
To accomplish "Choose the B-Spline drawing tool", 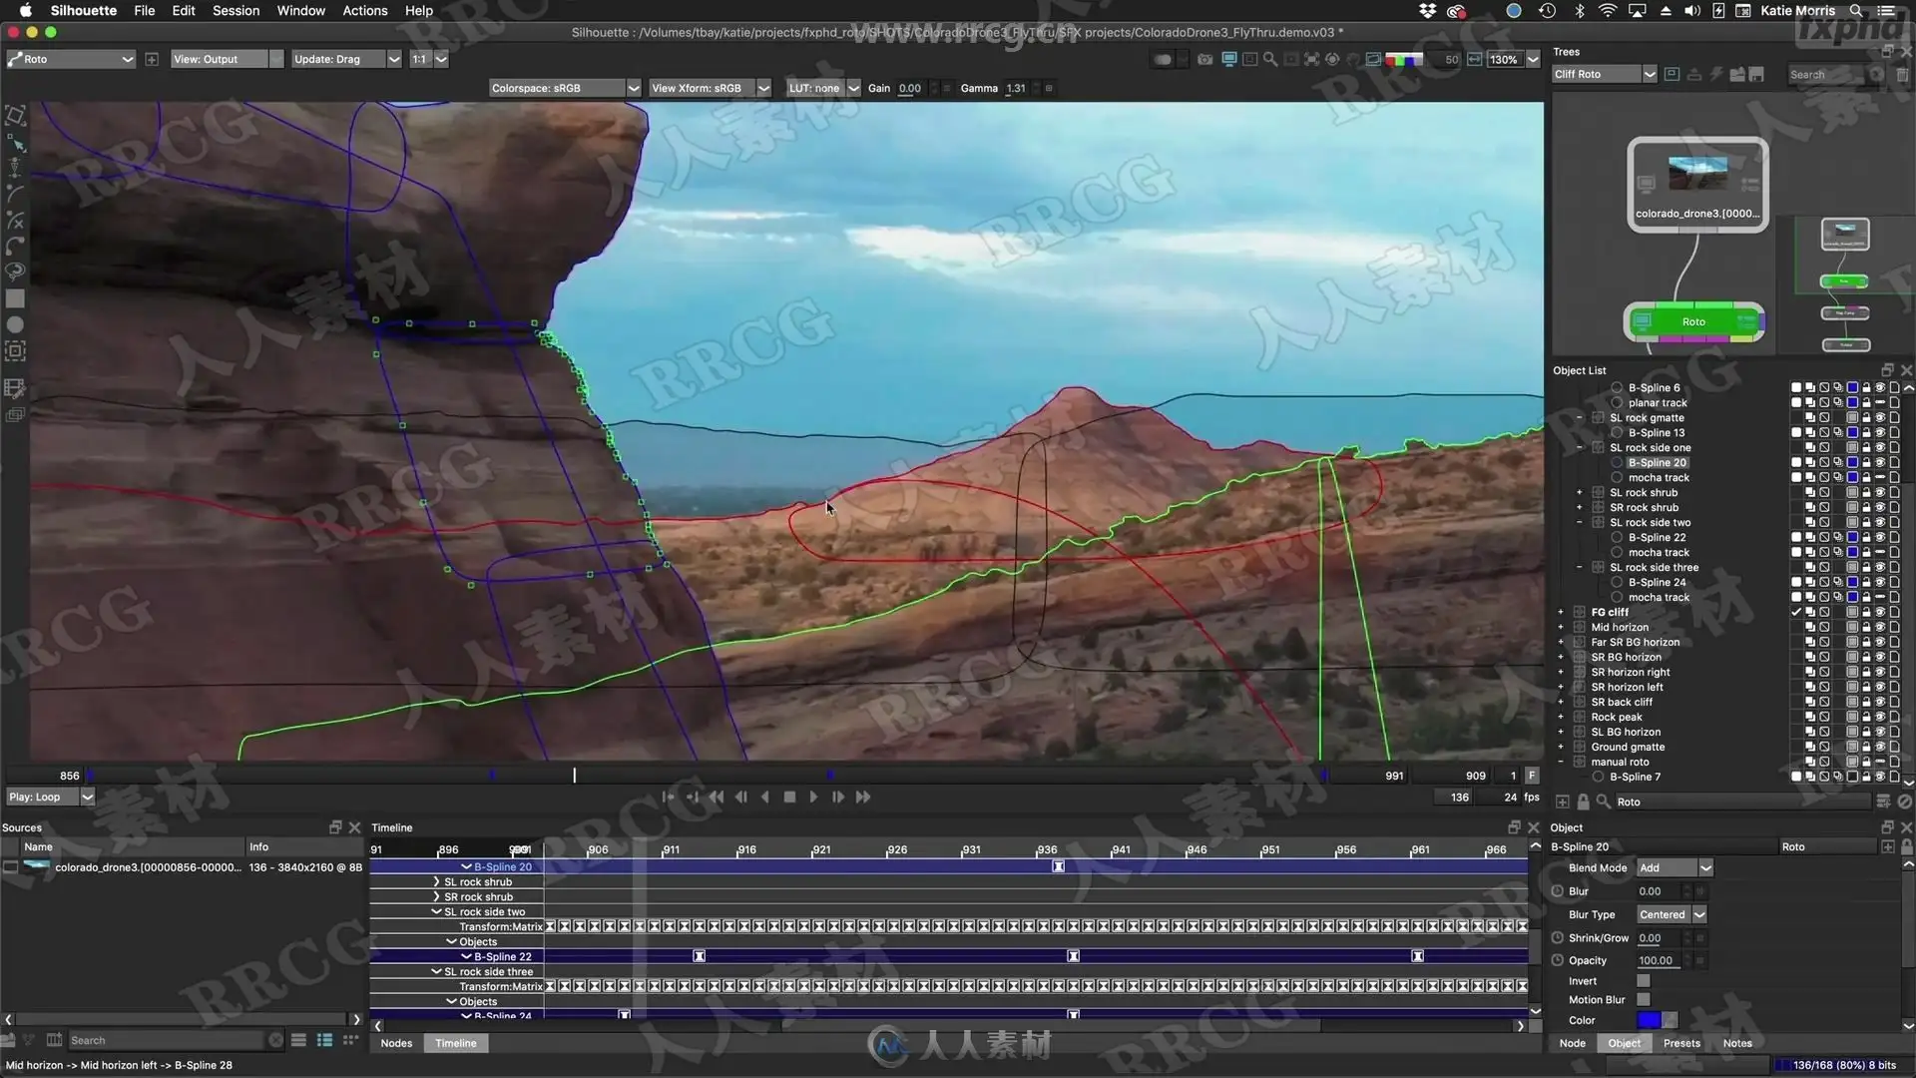I will [15, 194].
